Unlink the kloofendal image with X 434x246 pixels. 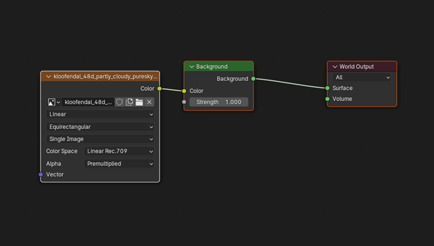(x=149, y=102)
